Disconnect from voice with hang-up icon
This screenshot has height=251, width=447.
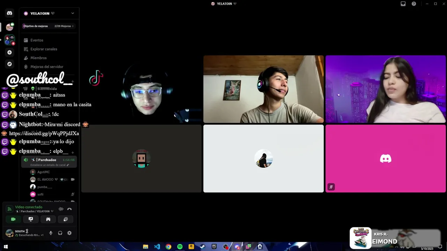point(69,209)
